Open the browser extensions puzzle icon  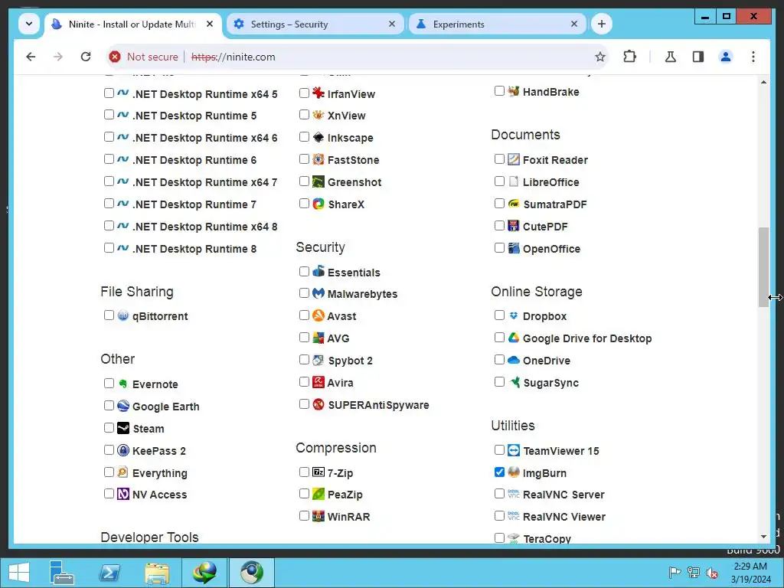629,57
